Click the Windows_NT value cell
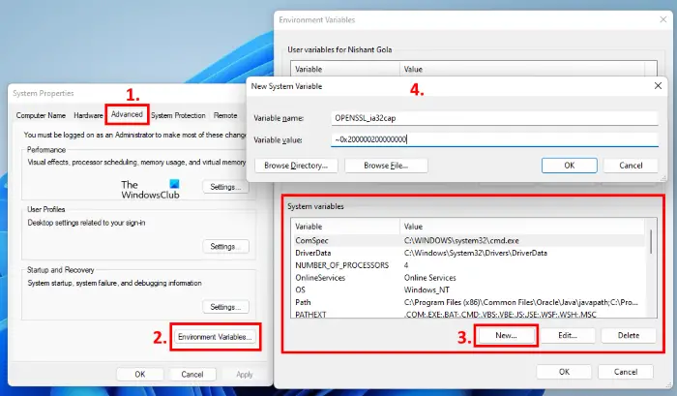This screenshot has height=396, width=677. tap(427, 290)
